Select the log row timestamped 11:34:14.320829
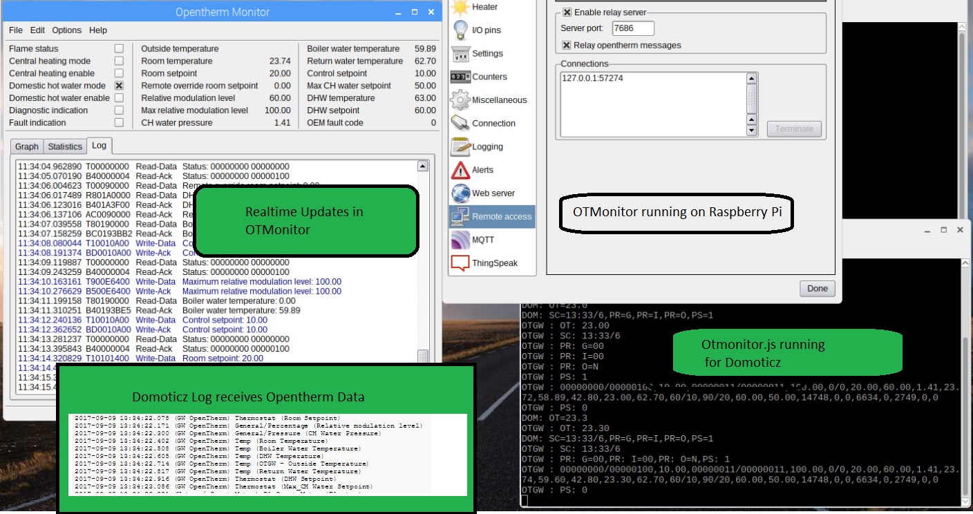 point(216,359)
